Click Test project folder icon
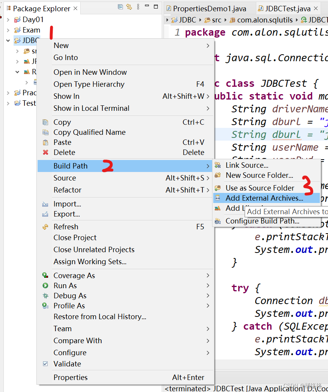Screen dimensions: 328x392 tap(17, 103)
